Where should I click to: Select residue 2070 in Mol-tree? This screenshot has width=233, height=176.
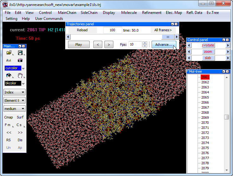click(205, 123)
